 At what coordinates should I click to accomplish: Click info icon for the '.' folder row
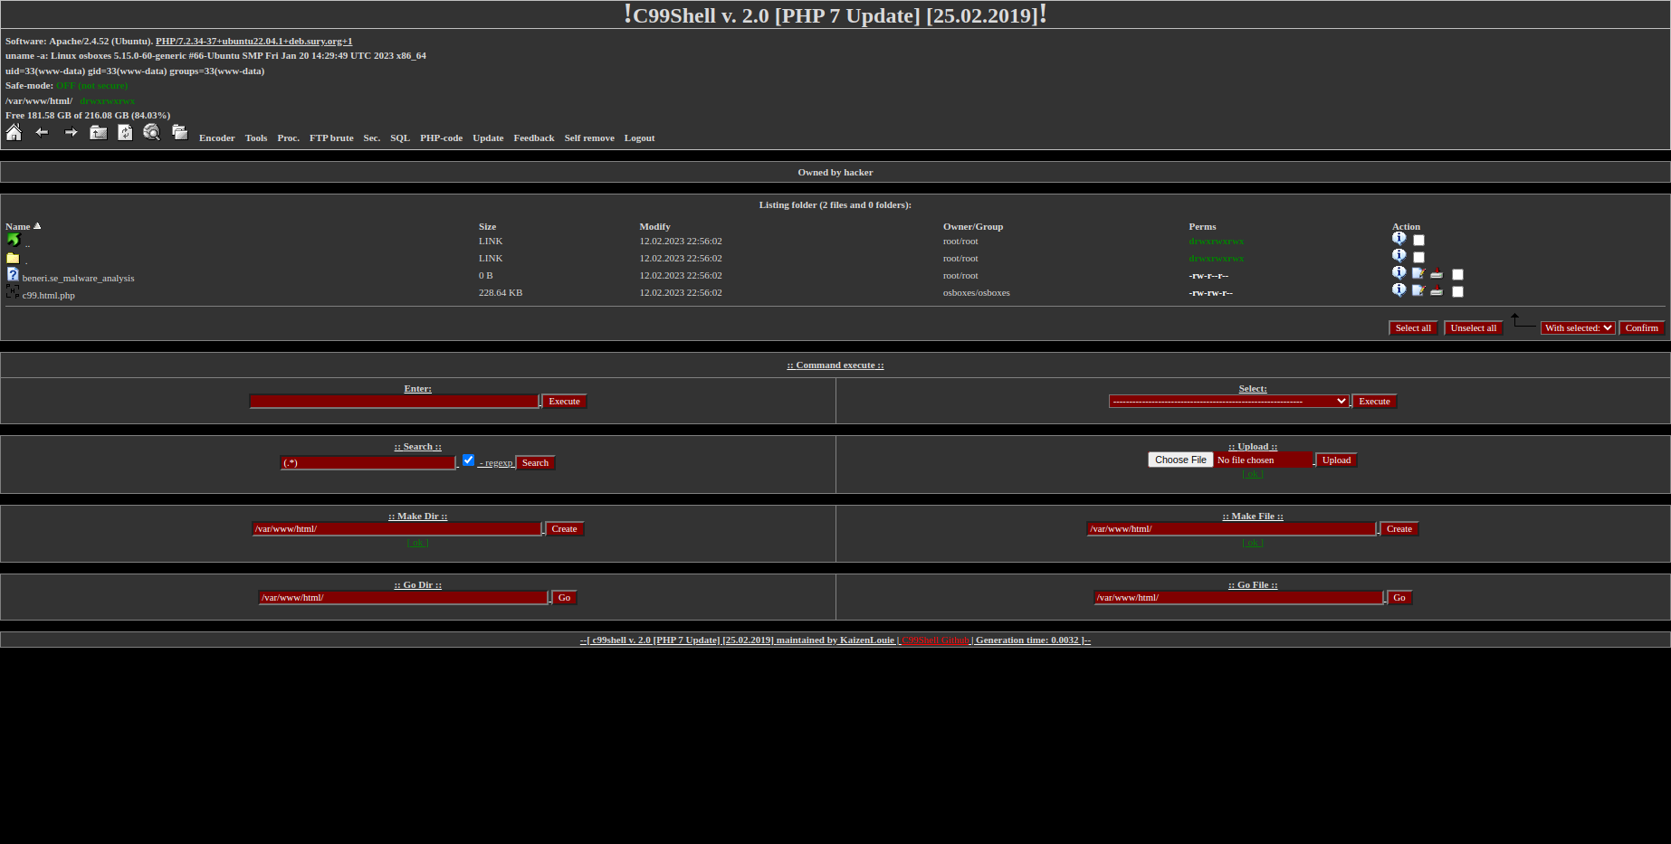1399,256
